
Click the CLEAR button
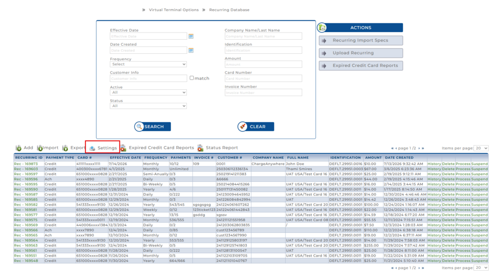[x=256, y=127]
